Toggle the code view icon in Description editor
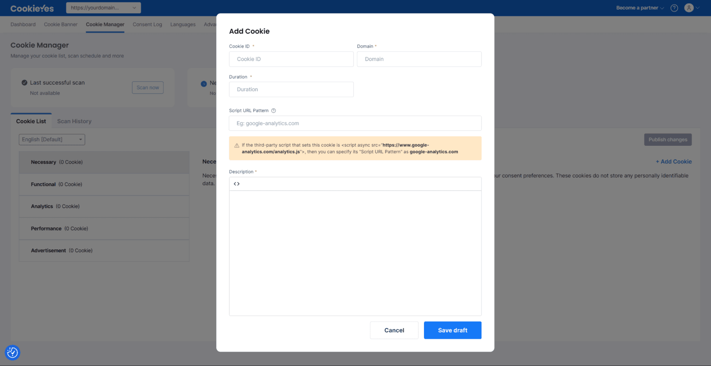Screen dimensions: 711x366 pos(237,183)
